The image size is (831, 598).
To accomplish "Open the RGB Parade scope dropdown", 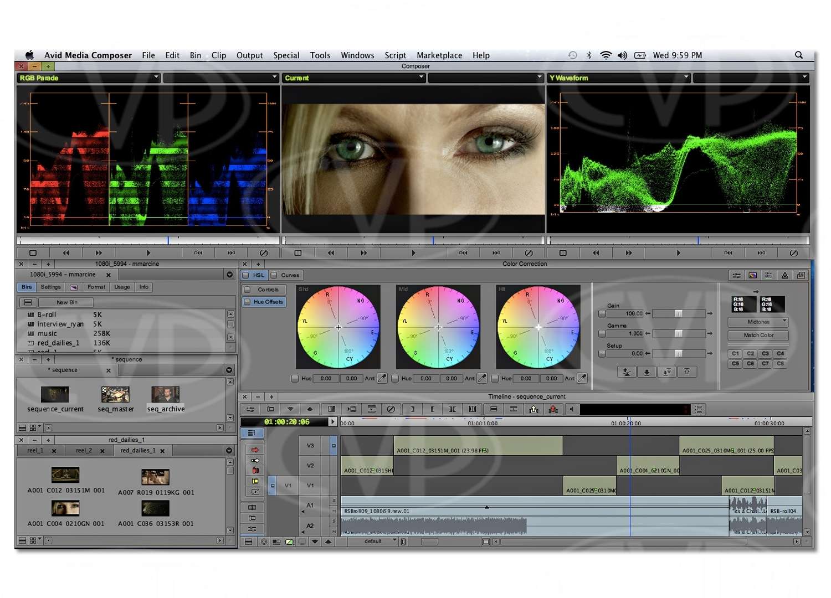I will coord(89,78).
